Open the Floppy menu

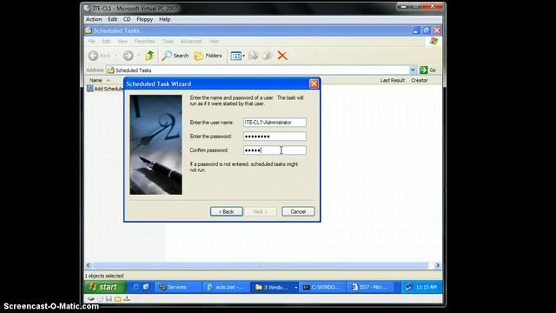145,19
